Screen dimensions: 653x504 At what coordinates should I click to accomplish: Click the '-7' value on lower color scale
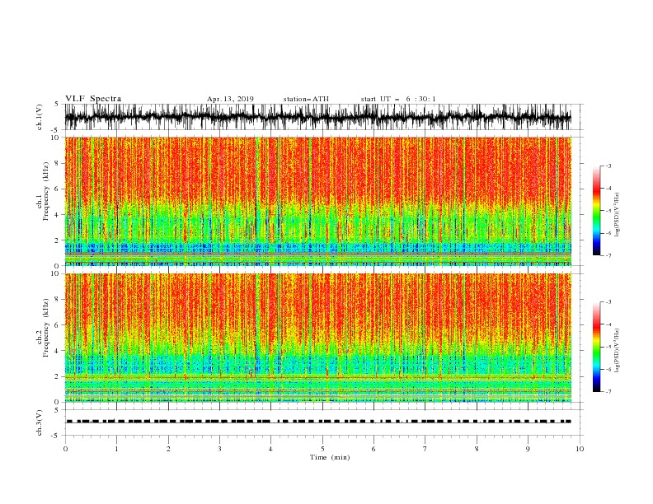point(608,392)
